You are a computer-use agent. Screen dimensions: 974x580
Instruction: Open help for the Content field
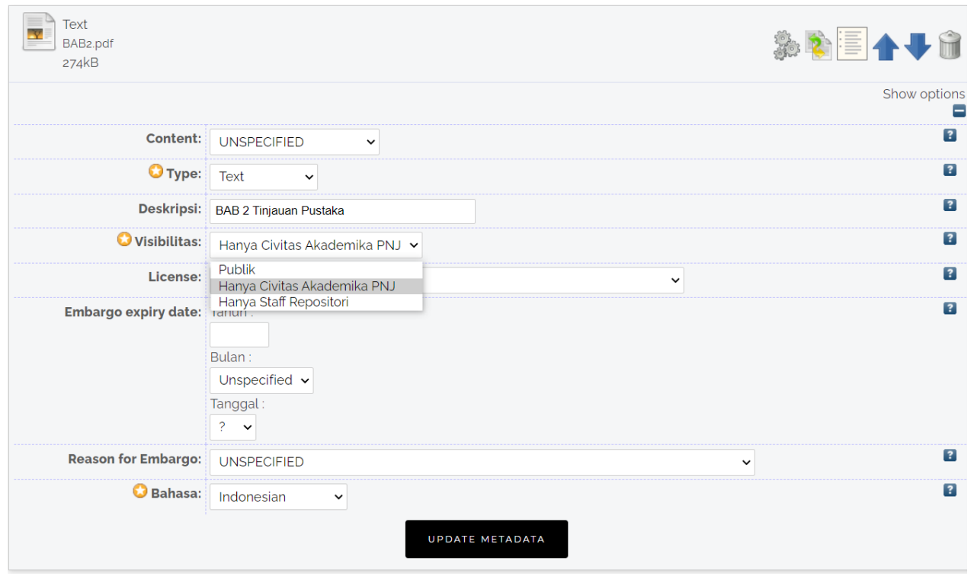pos(950,135)
